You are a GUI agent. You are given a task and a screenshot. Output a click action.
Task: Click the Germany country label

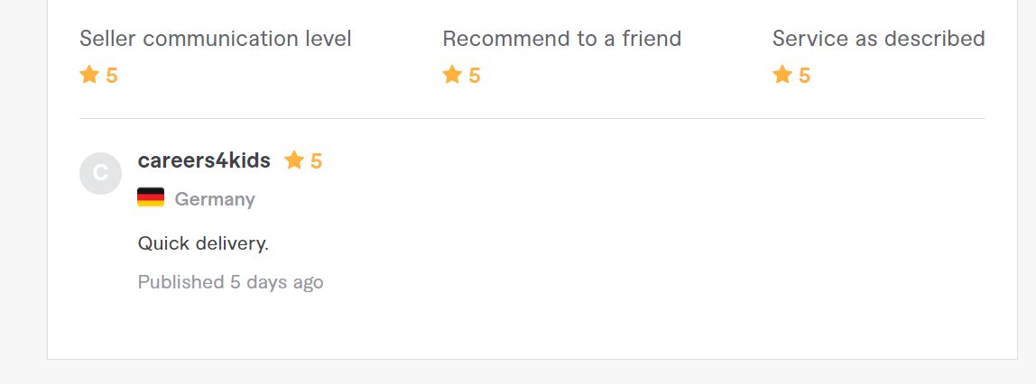pos(215,199)
